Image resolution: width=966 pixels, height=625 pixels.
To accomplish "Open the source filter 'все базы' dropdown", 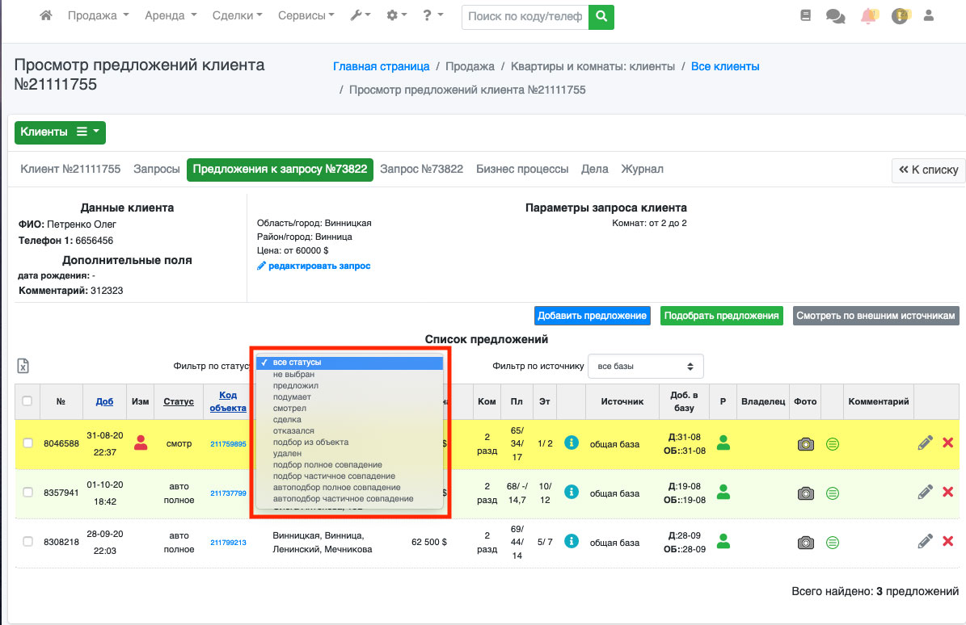I will (645, 367).
